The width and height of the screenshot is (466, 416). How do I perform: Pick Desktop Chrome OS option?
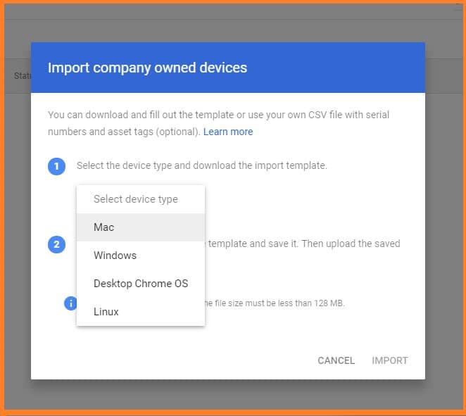(141, 284)
